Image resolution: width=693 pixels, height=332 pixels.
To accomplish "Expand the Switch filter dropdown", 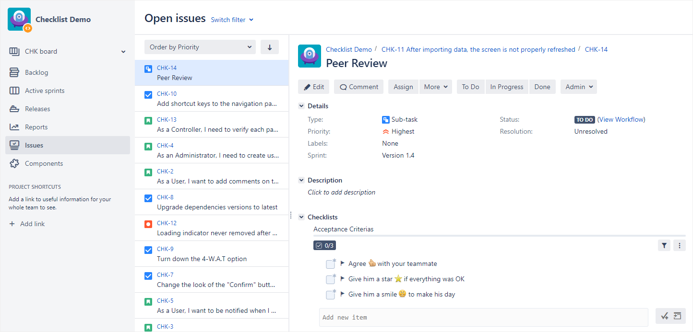I will tap(232, 20).
